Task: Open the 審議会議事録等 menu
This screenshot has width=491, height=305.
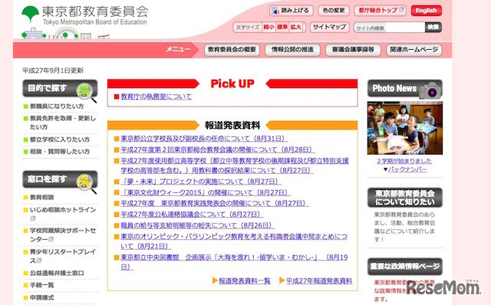Action: click(x=353, y=50)
